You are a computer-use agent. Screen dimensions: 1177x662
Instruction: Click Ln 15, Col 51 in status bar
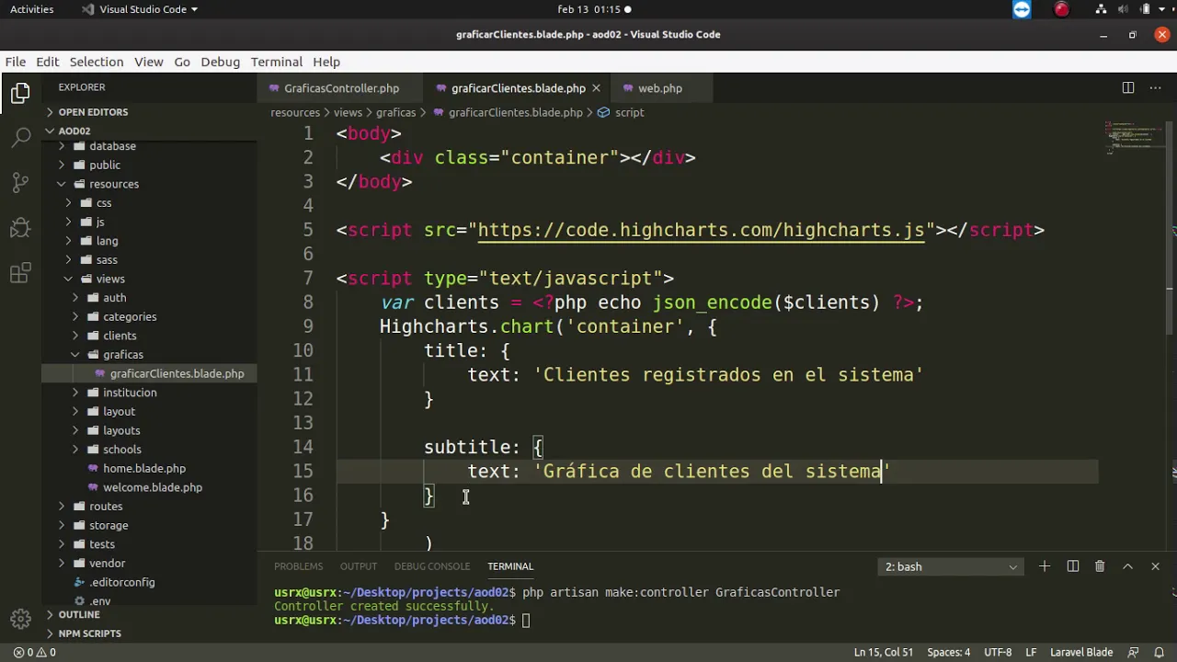[x=884, y=652]
